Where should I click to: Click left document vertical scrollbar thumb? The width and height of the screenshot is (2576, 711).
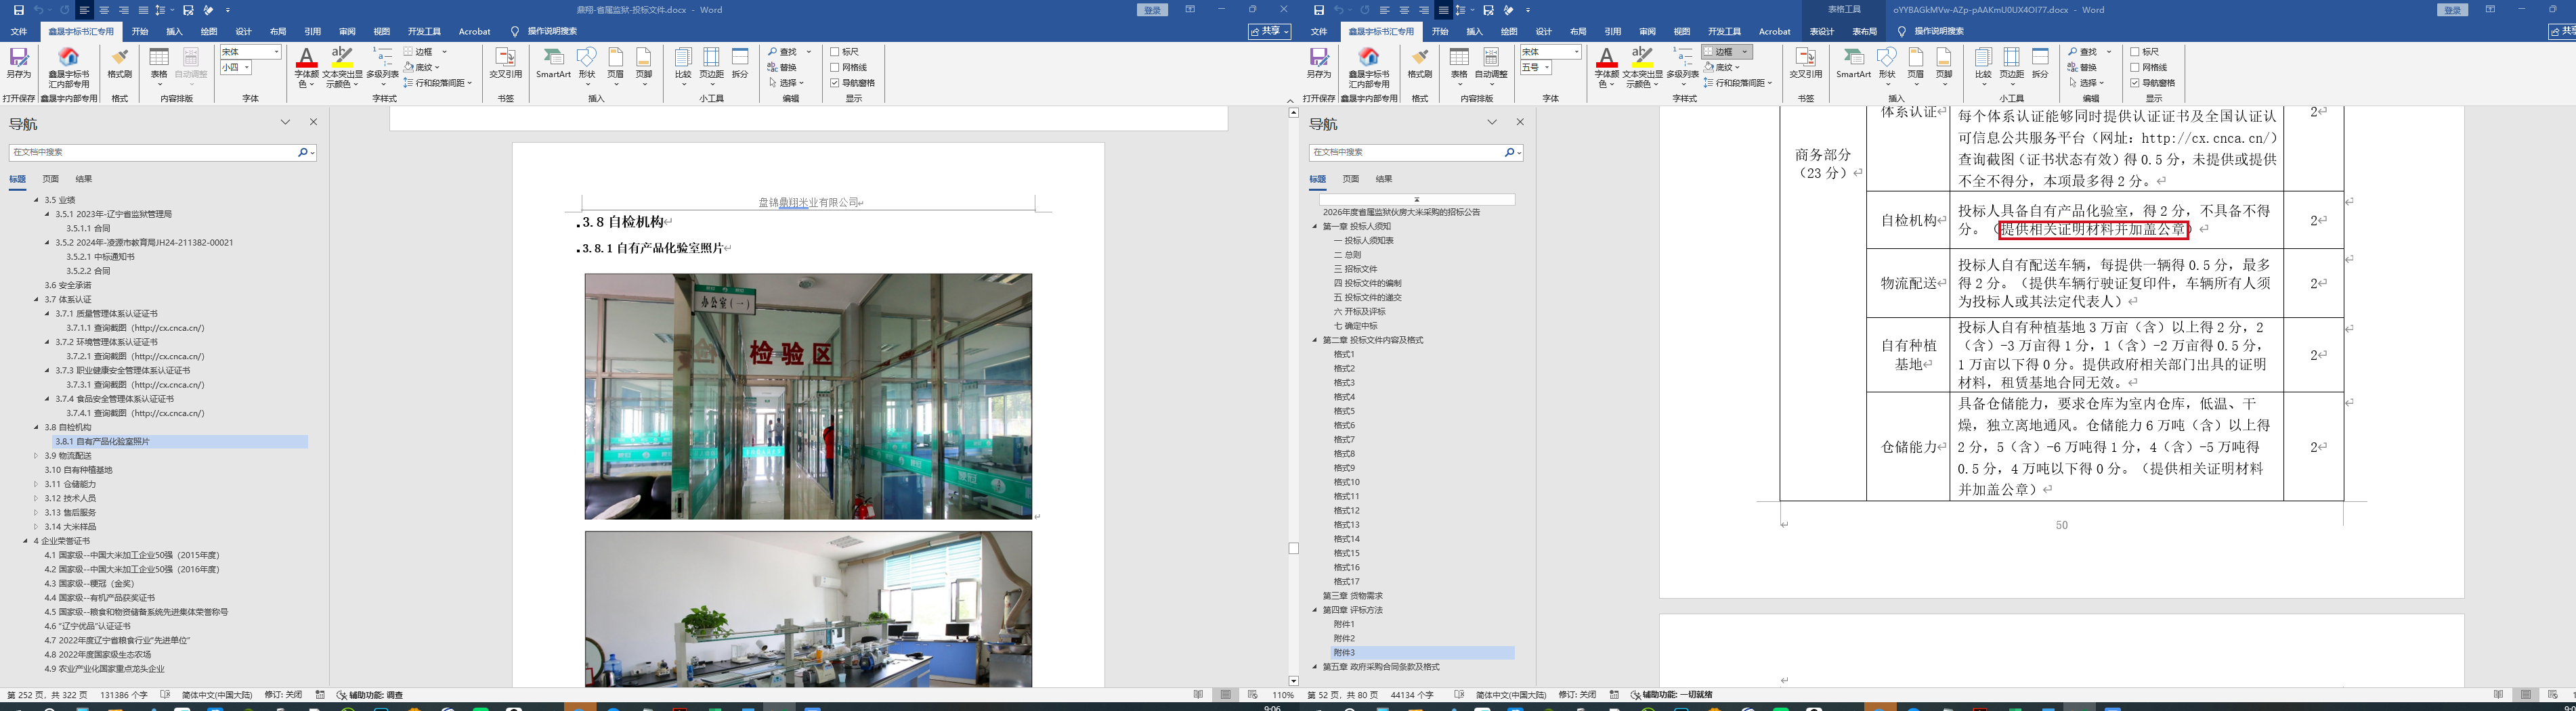1293,548
